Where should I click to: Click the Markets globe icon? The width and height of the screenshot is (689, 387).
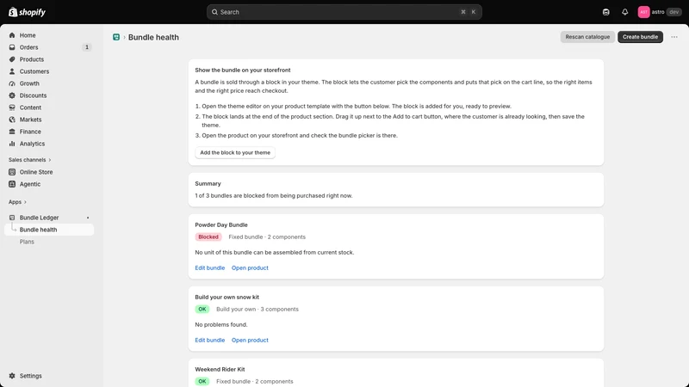tap(12, 120)
